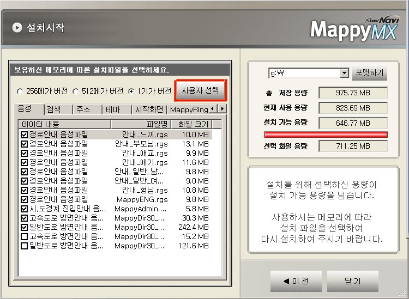Click the 사용자 선택 button

point(200,90)
